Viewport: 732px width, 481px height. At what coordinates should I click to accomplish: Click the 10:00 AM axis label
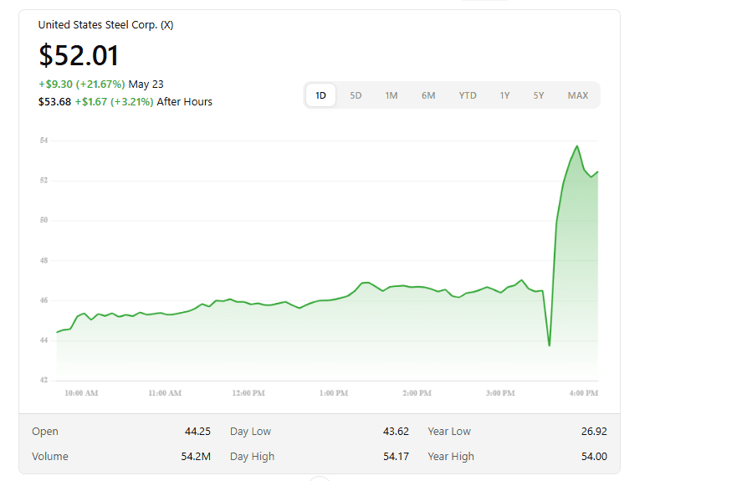point(81,393)
